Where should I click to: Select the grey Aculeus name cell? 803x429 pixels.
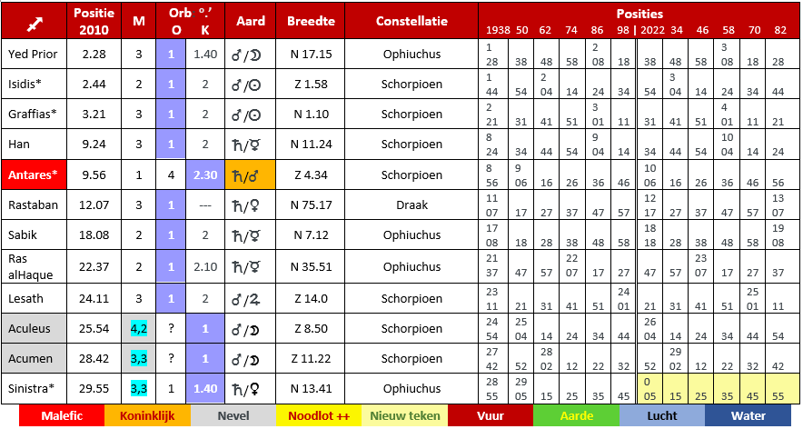[34, 328]
